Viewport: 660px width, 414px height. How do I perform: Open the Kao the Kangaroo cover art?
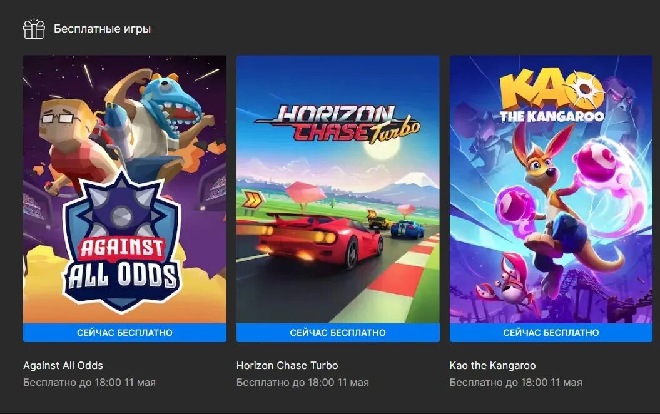(x=551, y=189)
